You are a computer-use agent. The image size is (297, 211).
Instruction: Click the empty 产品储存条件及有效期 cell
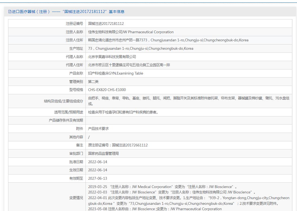coord(189,120)
